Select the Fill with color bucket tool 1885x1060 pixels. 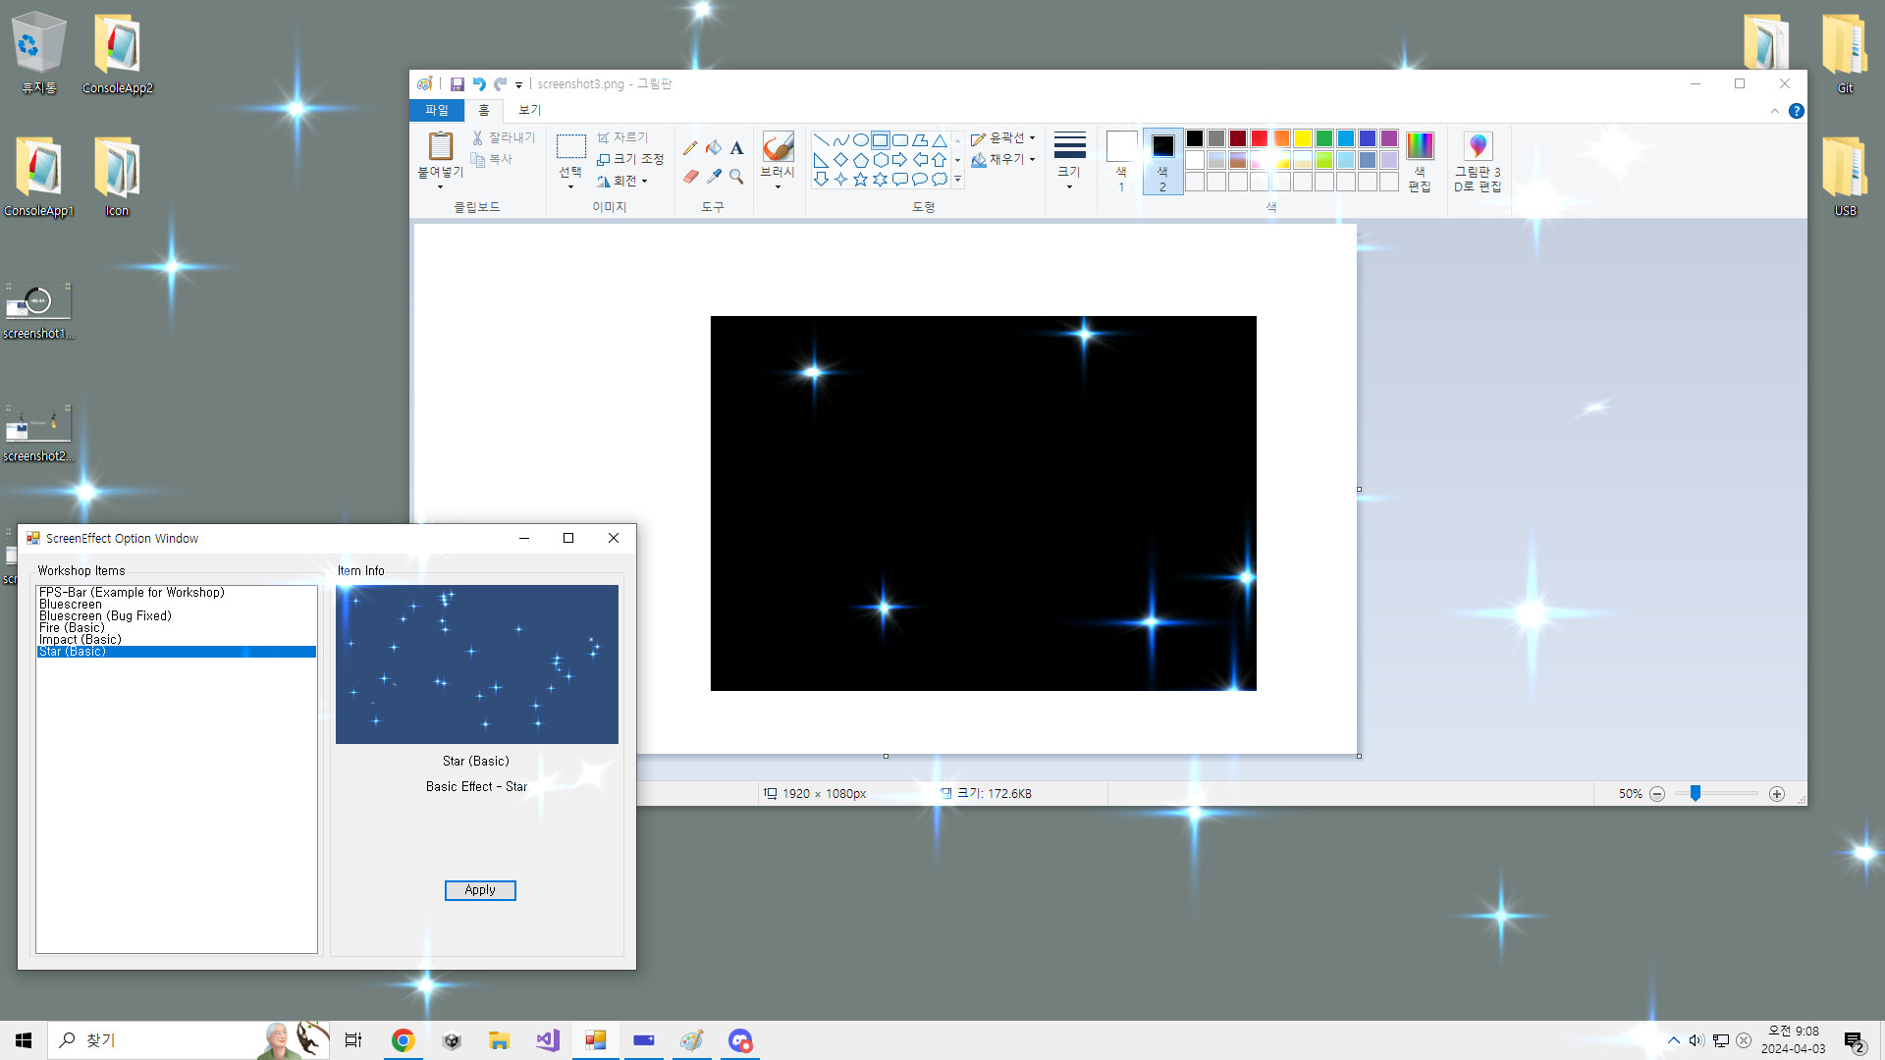(x=713, y=147)
